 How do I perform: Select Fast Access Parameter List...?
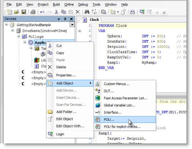[125, 98]
